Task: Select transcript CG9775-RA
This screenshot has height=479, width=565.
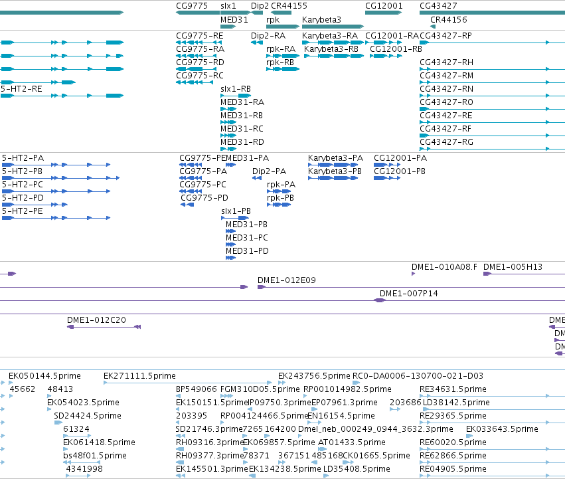Action: click(x=200, y=49)
